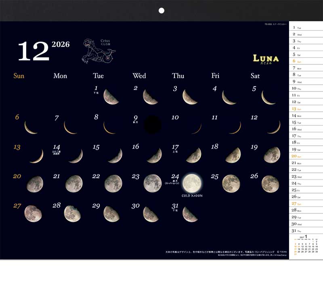This screenshot has height=302, width=323.
Task: Click the '1 Tue' row in the side list
Action: pyautogui.click(x=306, y=27)
